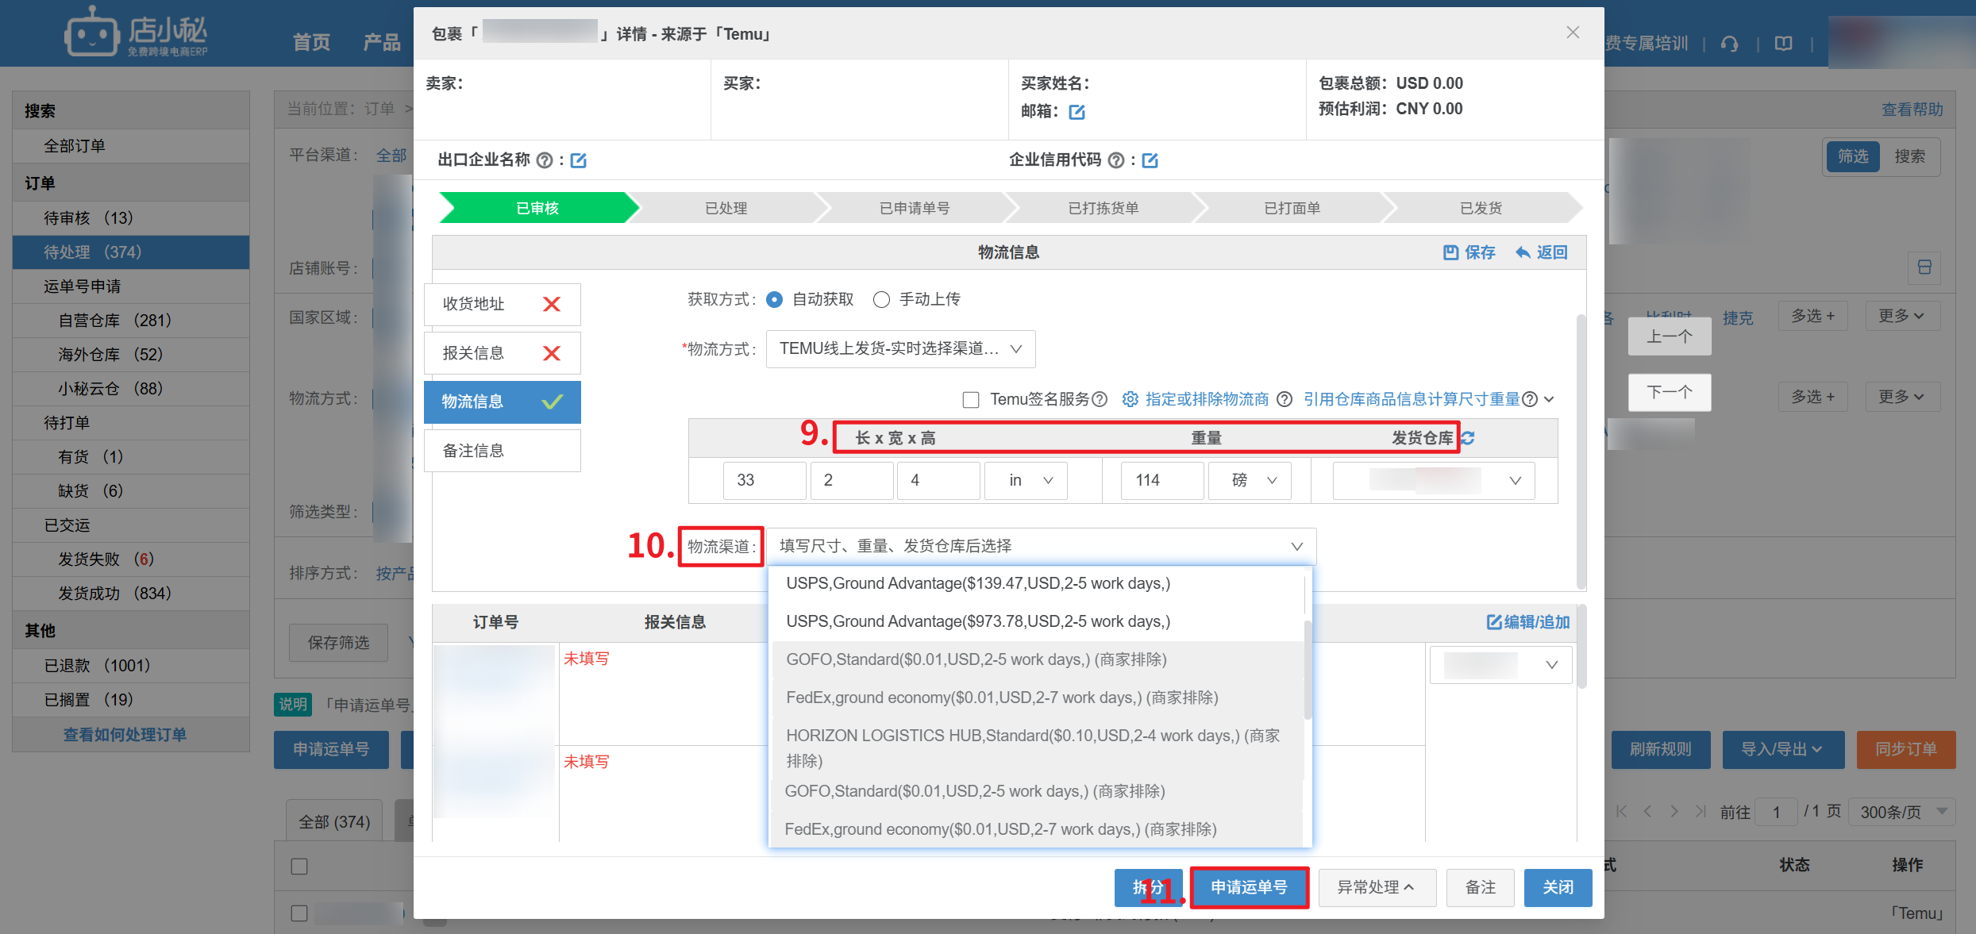Viewport: 1976px width, 934px height.
Task: Click the 返回 return arrow icon
Action: tap(1523, 252)
